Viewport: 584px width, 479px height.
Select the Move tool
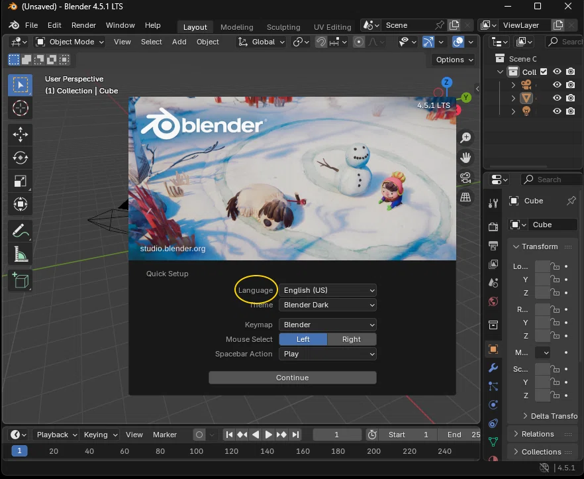pyautogui.click(x=20, y=134)
